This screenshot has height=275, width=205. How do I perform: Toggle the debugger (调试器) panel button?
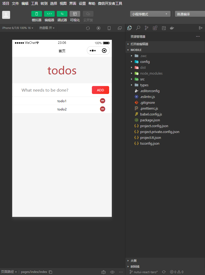coord(62,14)
